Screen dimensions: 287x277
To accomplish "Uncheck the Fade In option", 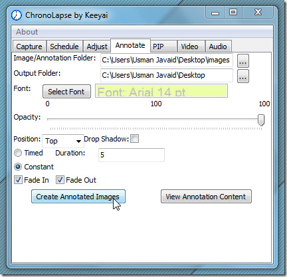I will pos(18,180).
